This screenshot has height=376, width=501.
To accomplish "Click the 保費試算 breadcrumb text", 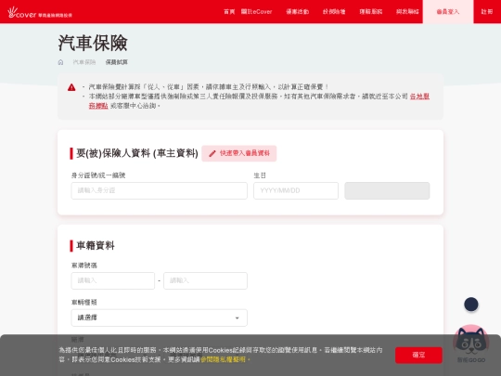I will pos(116,62).
